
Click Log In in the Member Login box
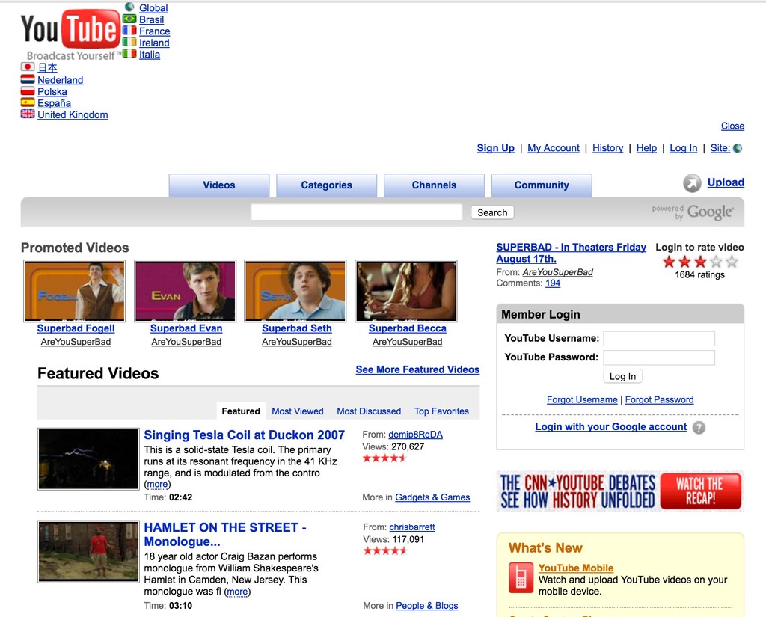[x=622, y=375]
